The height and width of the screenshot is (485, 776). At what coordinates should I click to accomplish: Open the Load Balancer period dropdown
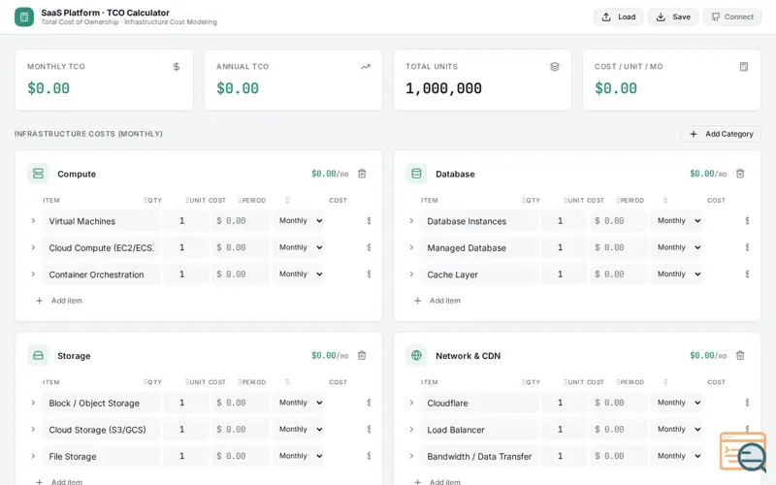tap(677, 430)
